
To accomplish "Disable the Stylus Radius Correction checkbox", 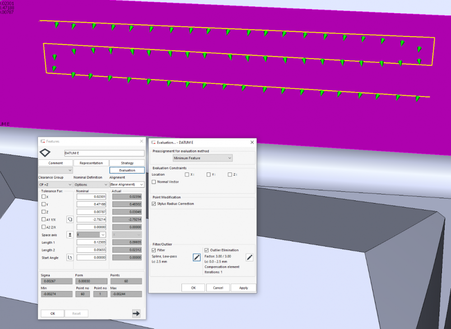I will [x=154, y=204].
